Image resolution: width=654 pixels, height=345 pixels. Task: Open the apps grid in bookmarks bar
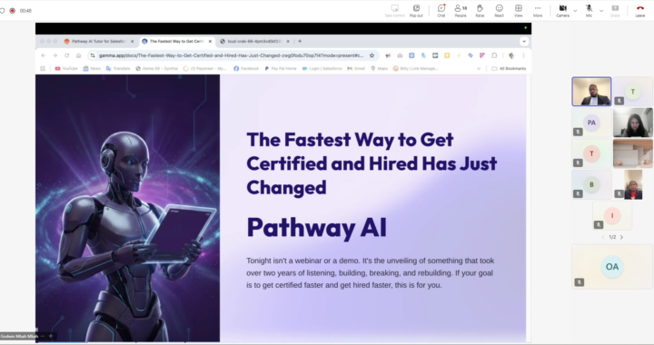tap(43, 68)
